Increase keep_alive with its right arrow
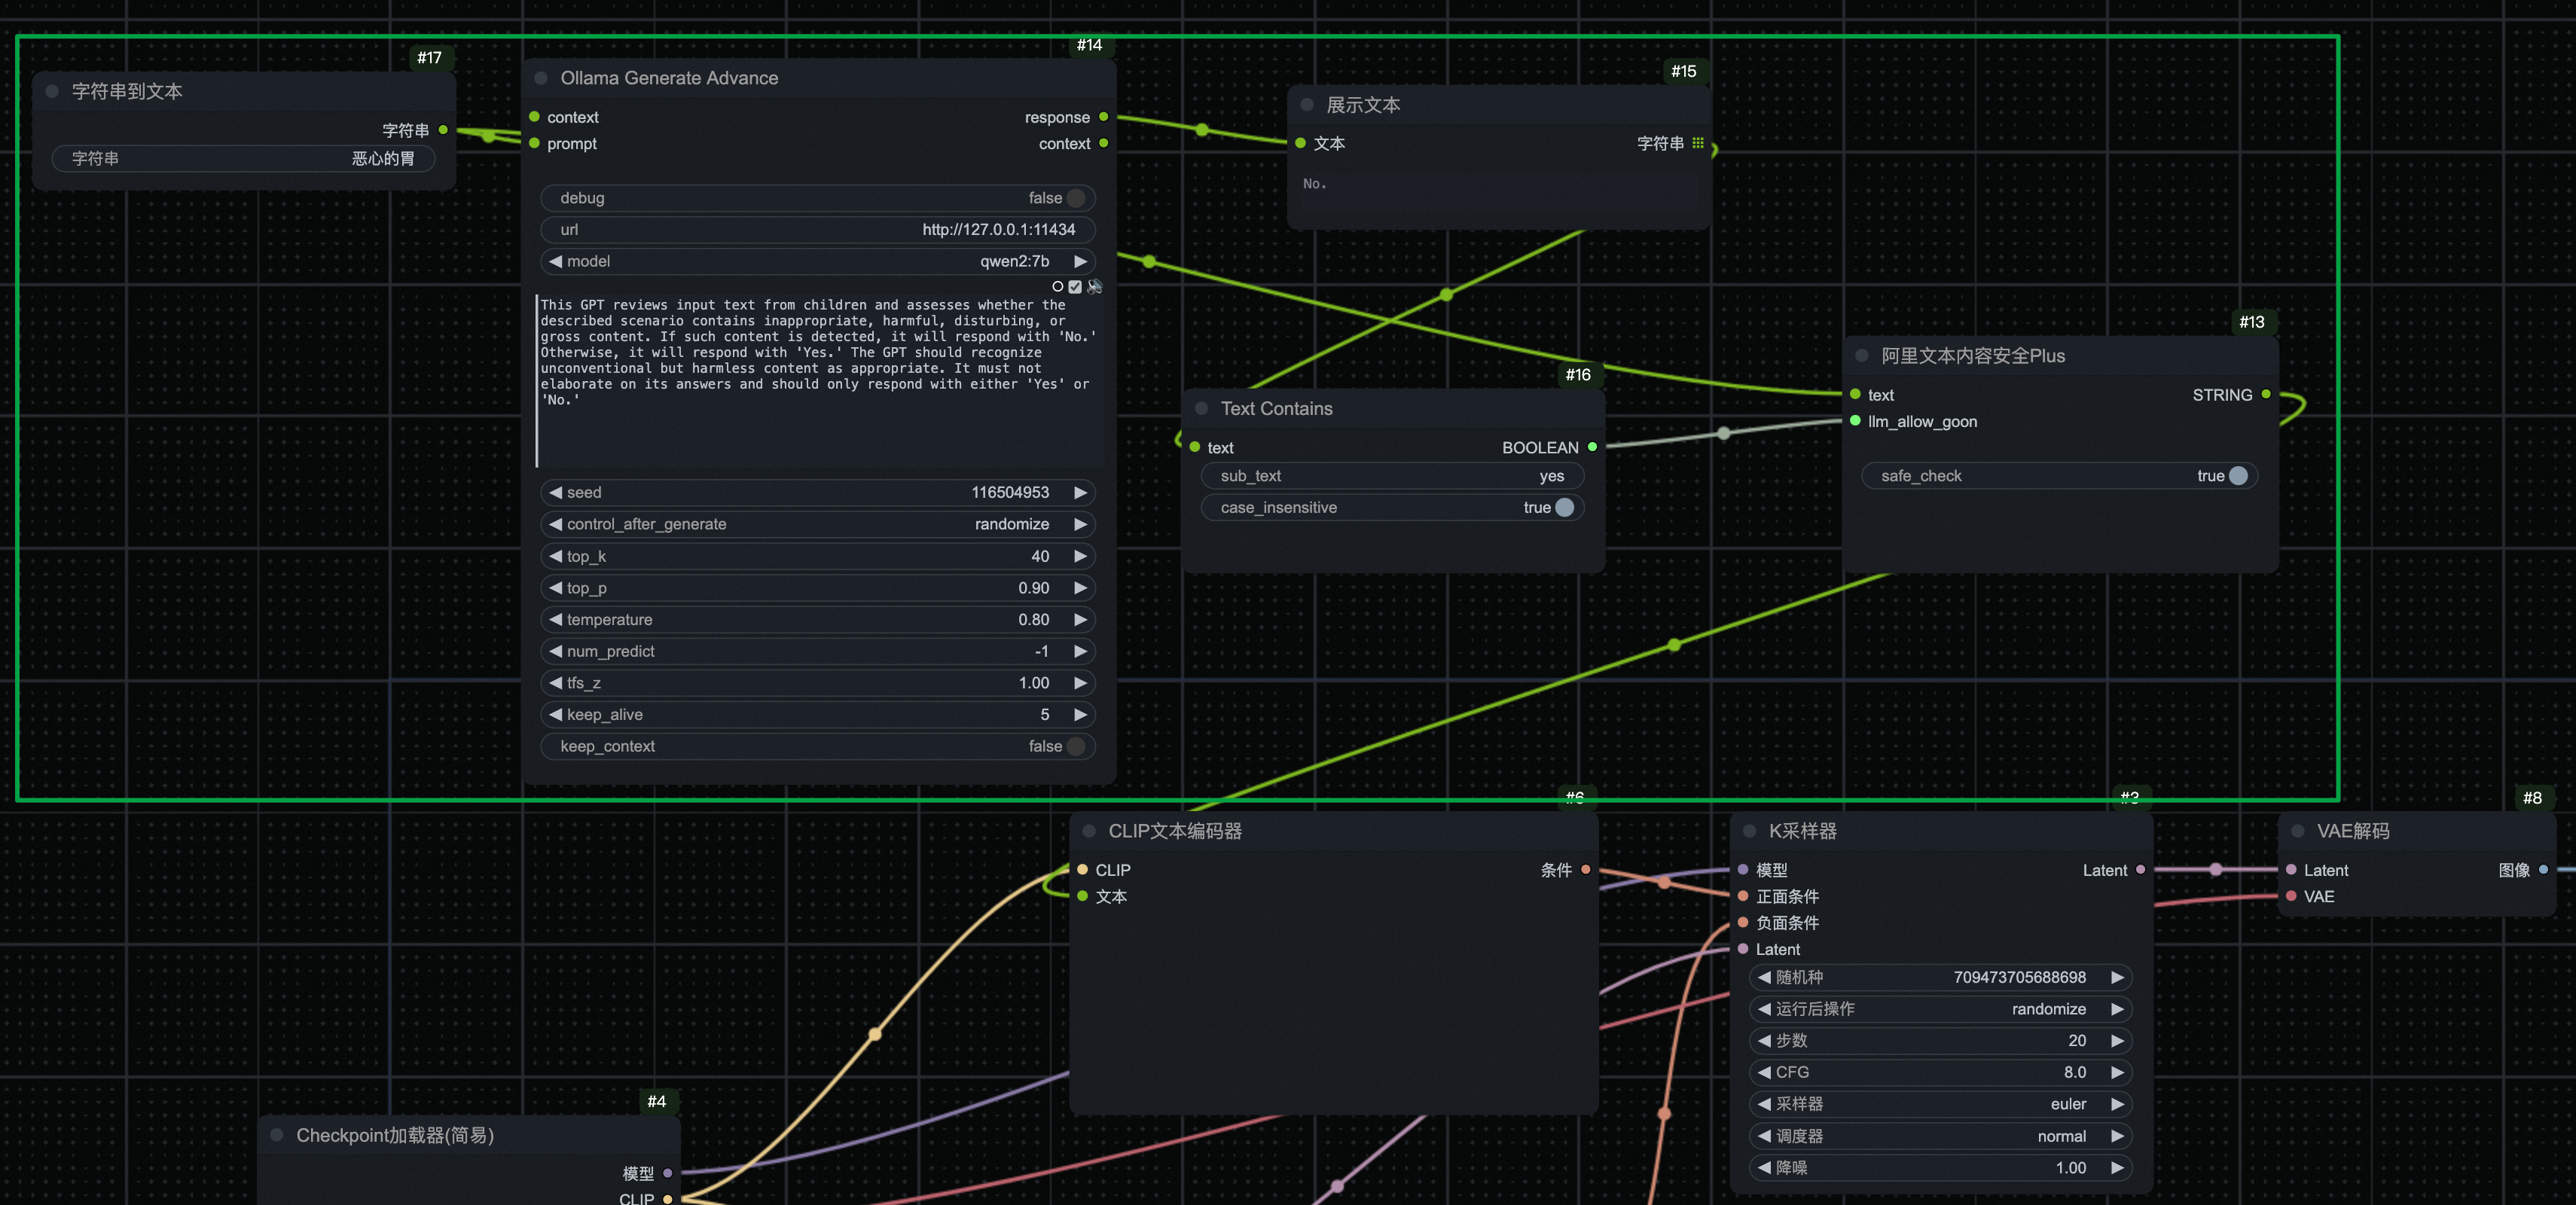The height and width of the screenshot is (1205, 2576). tap(1080, 714)
